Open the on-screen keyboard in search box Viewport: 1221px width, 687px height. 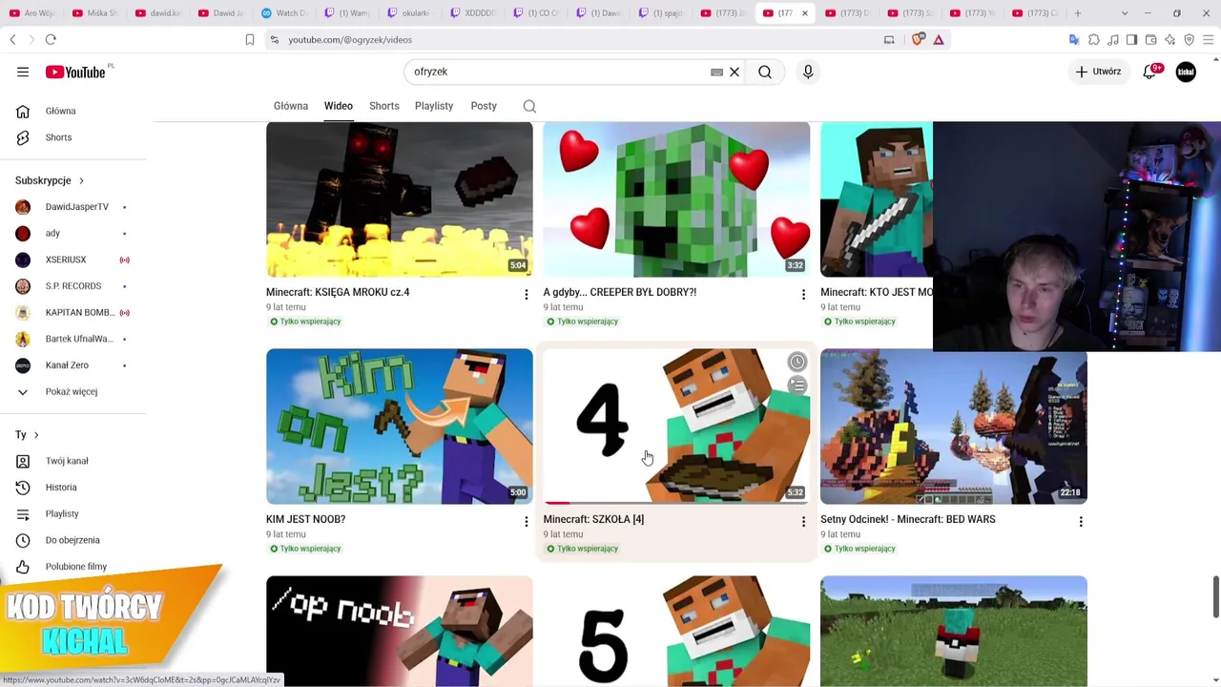716,72
